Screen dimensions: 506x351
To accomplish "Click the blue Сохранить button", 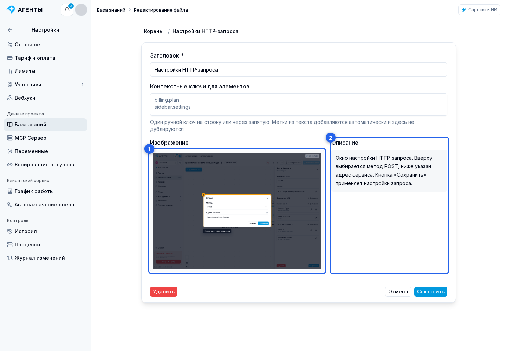I will tap(431, 292).
